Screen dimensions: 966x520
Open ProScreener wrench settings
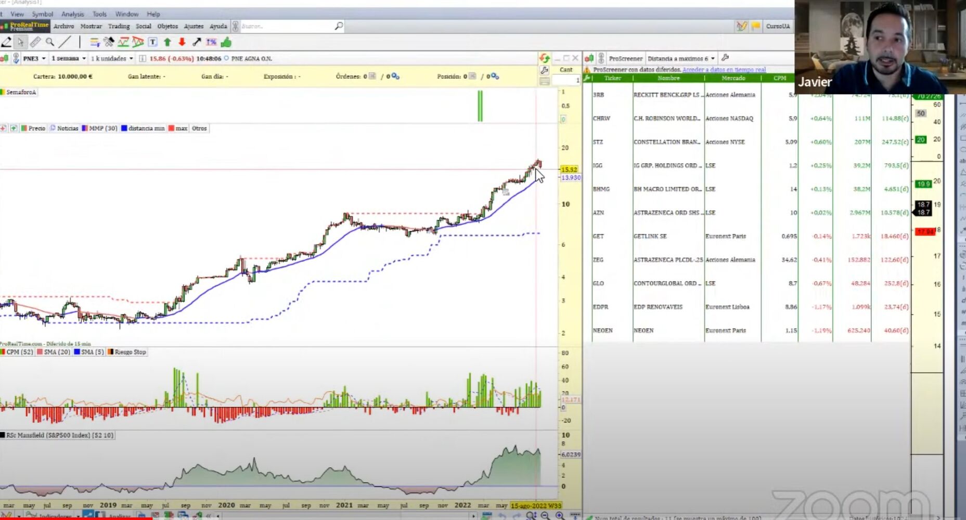tap(725, 58)
